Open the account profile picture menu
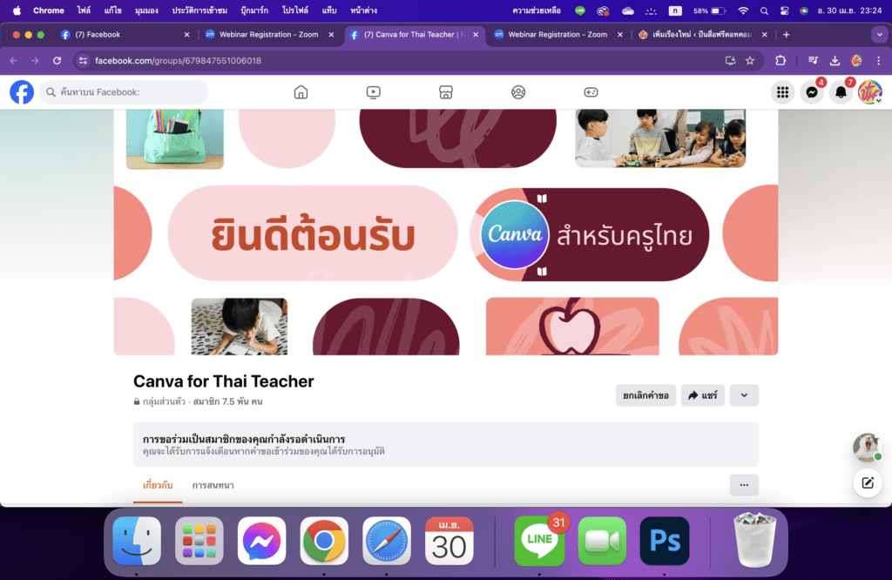The width and height of the screenshot is (892, 580). pyautogui.click(x=870, y=92)
